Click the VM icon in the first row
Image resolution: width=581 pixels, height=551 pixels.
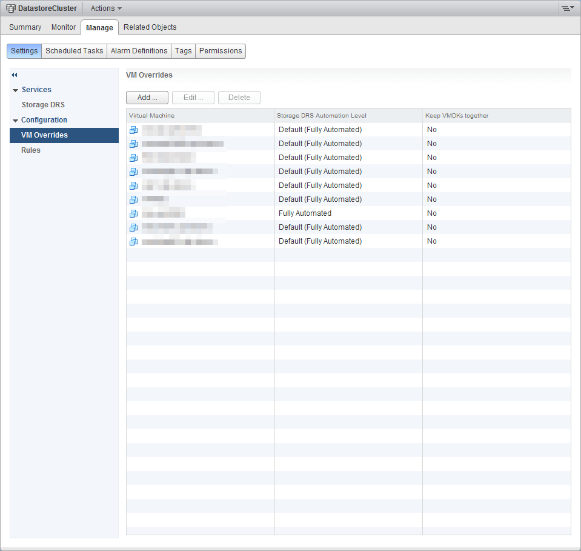point(133,130)
